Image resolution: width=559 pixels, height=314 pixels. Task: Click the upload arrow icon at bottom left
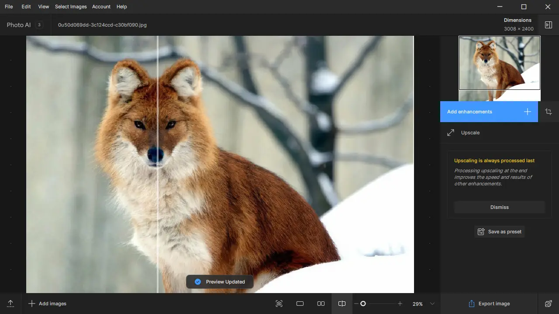point(10,304)
